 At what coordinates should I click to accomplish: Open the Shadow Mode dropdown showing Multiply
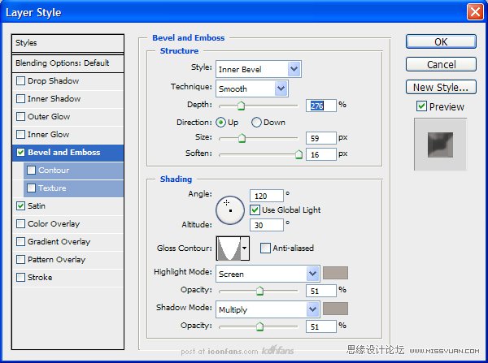[x=268, y=309]
